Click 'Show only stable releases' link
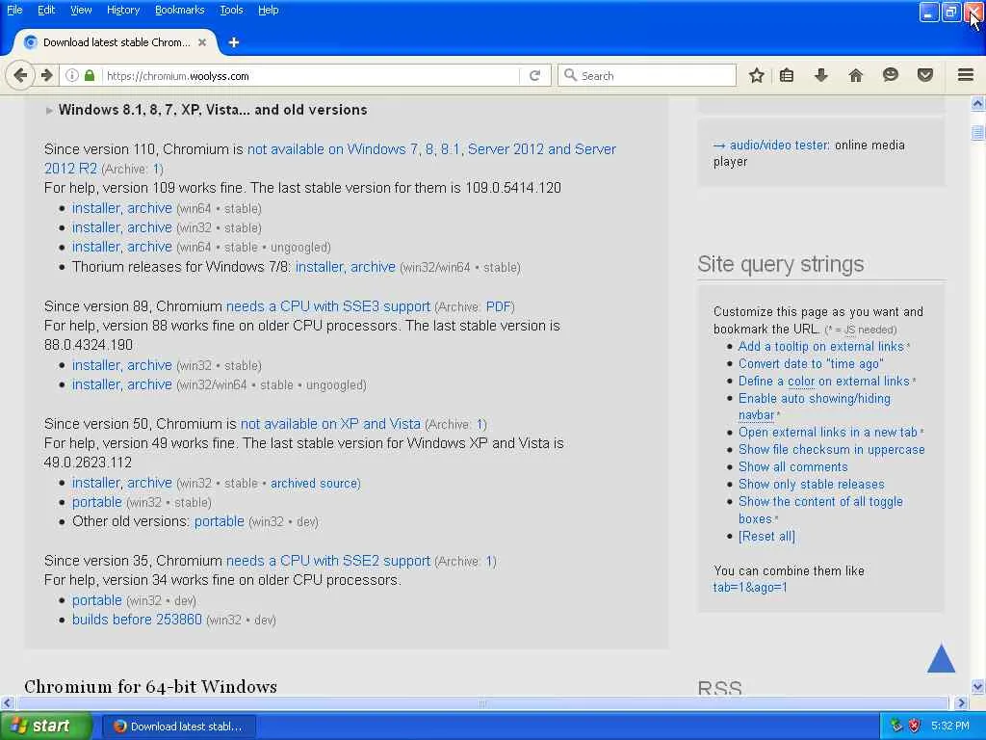986x740 pixels. click(811, 485)
